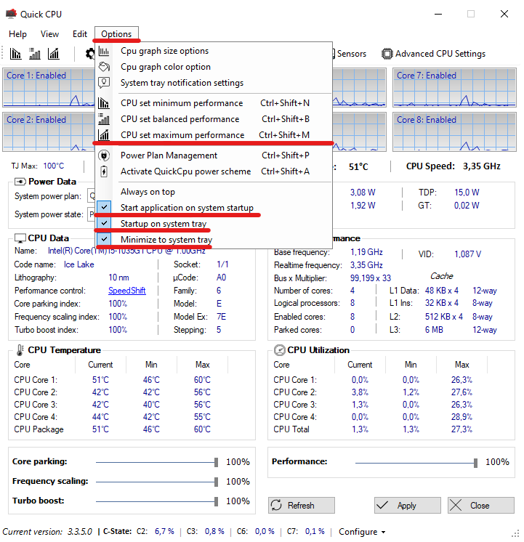
Task: Open the Help menu
Action: coord(17,34)
